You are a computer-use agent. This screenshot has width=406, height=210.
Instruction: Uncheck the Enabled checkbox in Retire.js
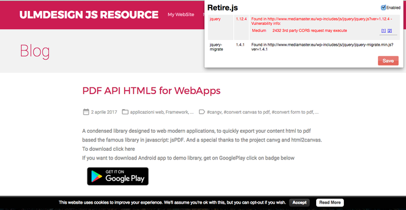point(383,8)
